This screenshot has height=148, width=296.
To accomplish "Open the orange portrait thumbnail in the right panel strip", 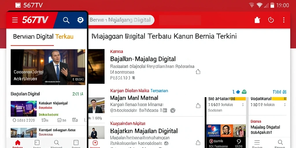I will click(x=227, y=131).
